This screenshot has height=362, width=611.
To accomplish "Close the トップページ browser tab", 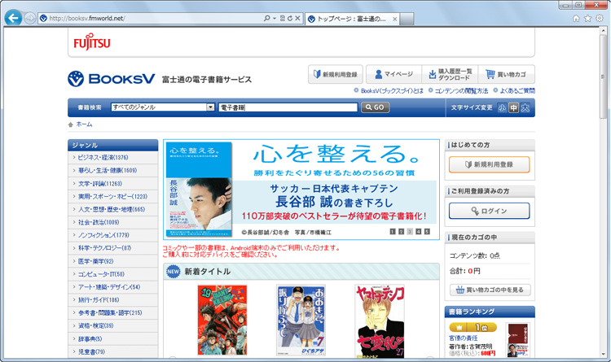I will tap(395, 19).
